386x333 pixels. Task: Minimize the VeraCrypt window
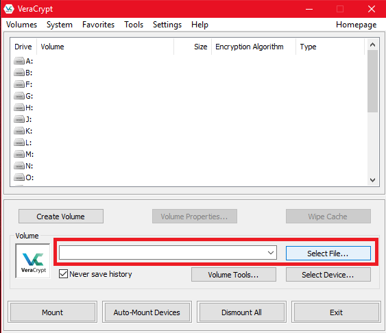pos(309,9)
